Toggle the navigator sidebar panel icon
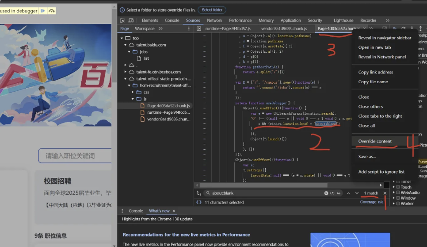427x247 pixels. [199, 29]
